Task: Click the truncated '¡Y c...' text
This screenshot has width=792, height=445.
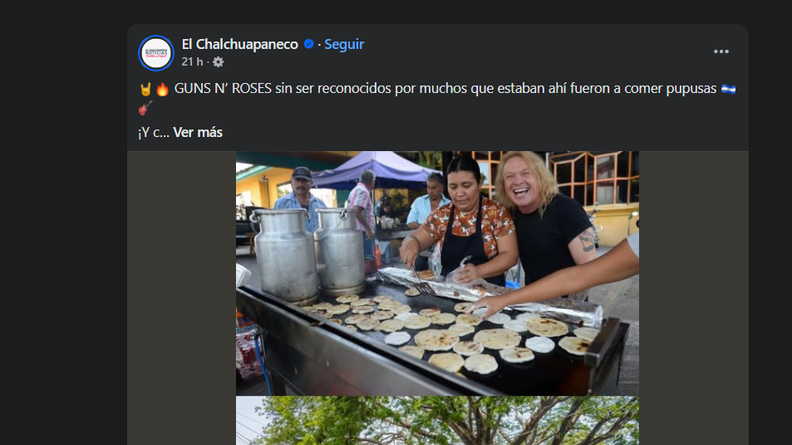Action: pos(154,132)
